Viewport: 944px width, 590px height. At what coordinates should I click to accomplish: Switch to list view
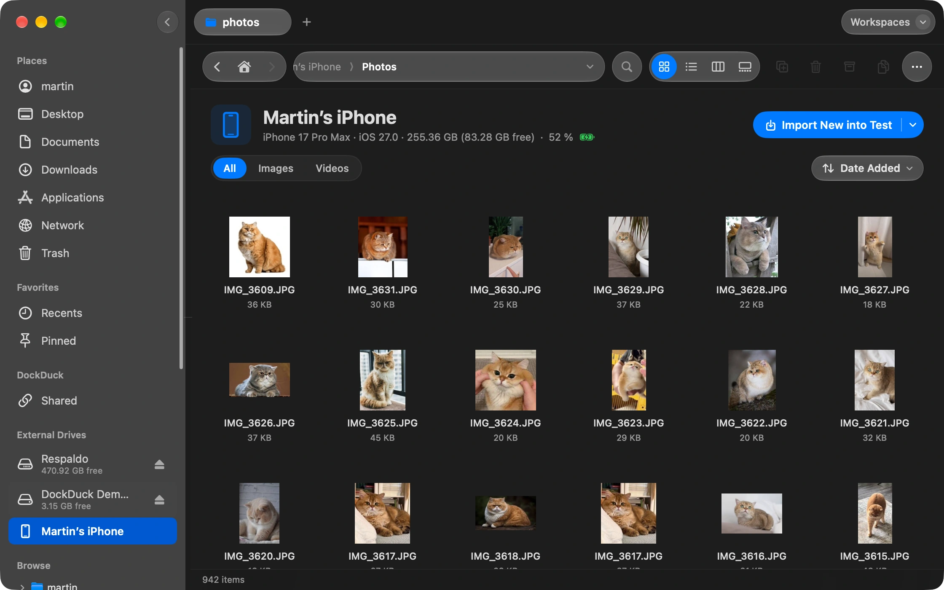(x=691, y=67)
